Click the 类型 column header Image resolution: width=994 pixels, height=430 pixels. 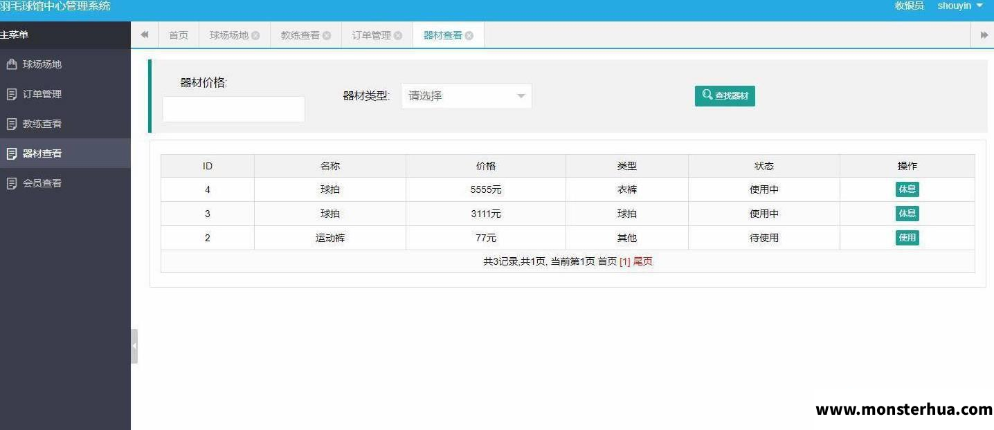[627, 166]
